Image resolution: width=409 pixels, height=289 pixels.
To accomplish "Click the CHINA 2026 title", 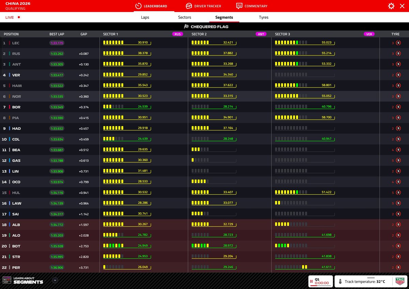I will pos(18,3).
